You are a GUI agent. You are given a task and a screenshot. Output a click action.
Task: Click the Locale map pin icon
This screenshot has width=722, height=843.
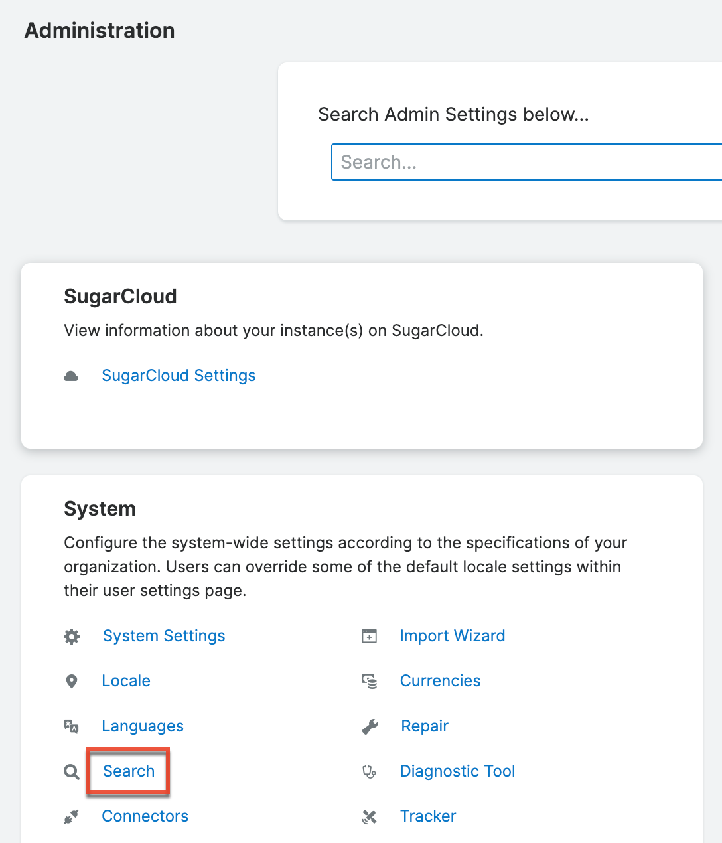(72, 682)
